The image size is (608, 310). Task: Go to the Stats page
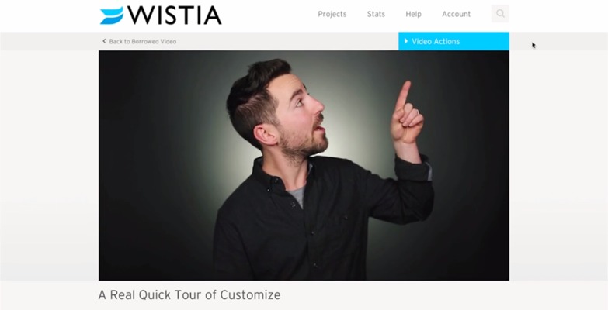(376, 14)
